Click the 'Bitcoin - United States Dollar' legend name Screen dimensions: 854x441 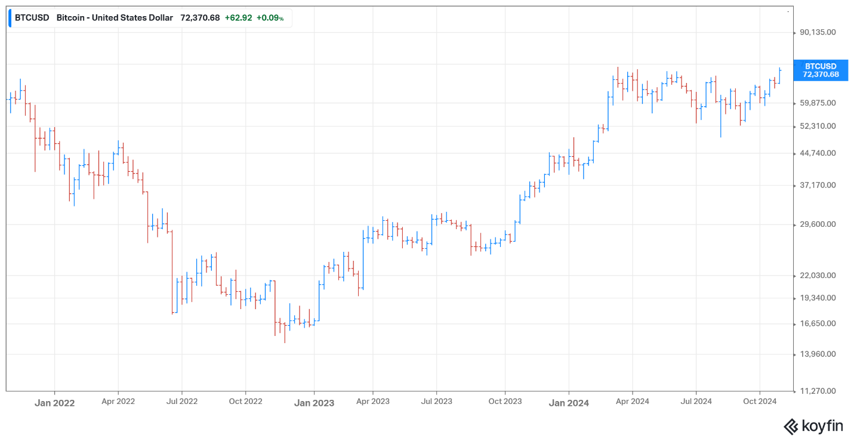(115, 18)
